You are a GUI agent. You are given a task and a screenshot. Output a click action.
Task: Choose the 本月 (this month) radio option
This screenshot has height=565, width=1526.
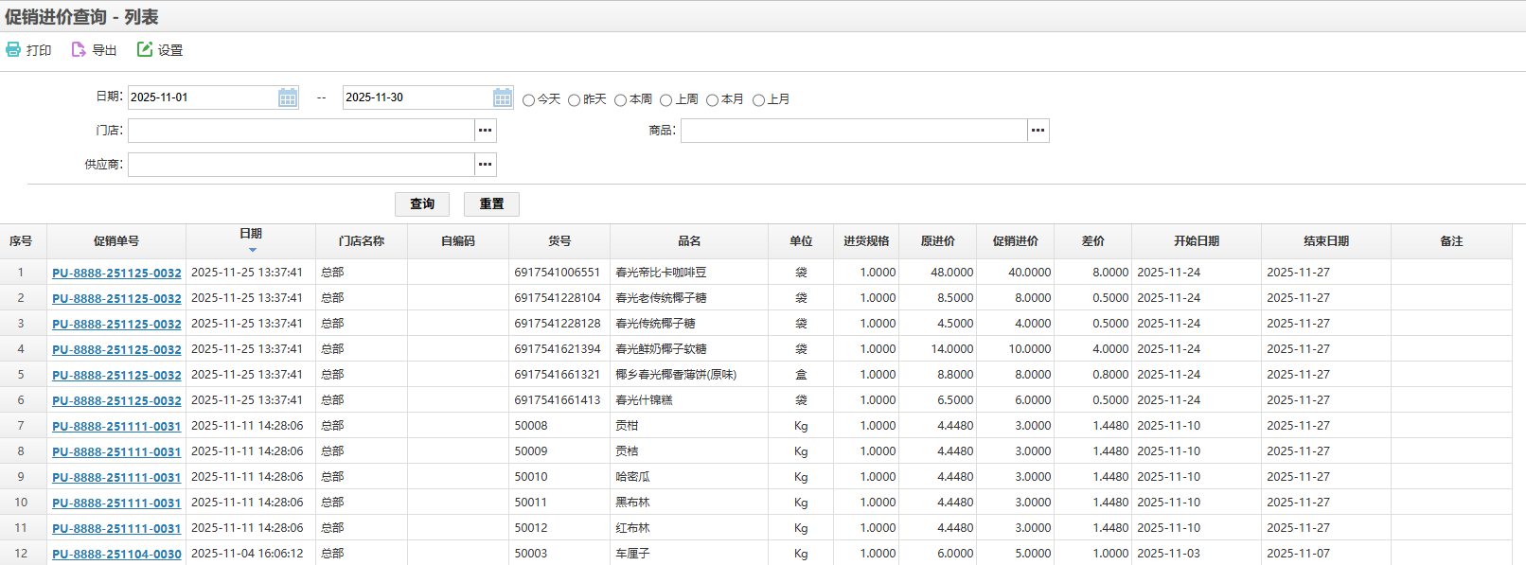pos(713,100)
